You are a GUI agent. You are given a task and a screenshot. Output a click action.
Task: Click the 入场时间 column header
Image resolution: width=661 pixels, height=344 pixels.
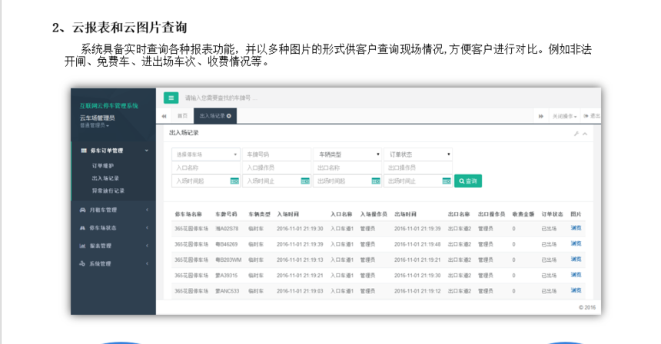pyautogui.click(x=288, y=214)
